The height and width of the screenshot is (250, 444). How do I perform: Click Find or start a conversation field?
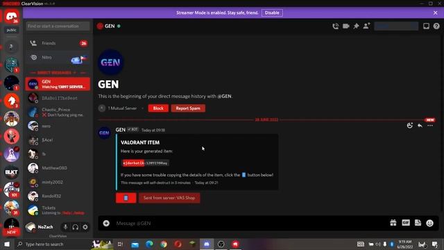pos(58,26)
